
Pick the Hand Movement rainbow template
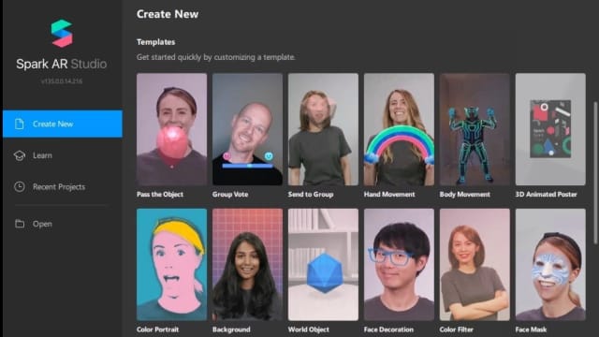tap(399, 129)
